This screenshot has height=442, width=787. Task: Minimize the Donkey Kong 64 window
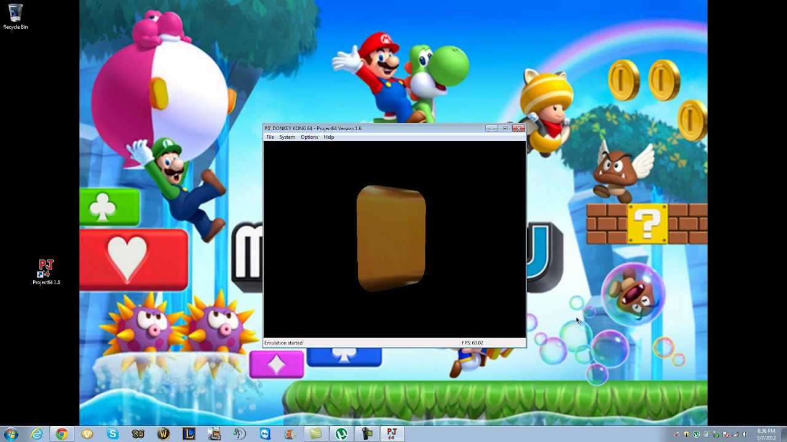pos(491,128)
